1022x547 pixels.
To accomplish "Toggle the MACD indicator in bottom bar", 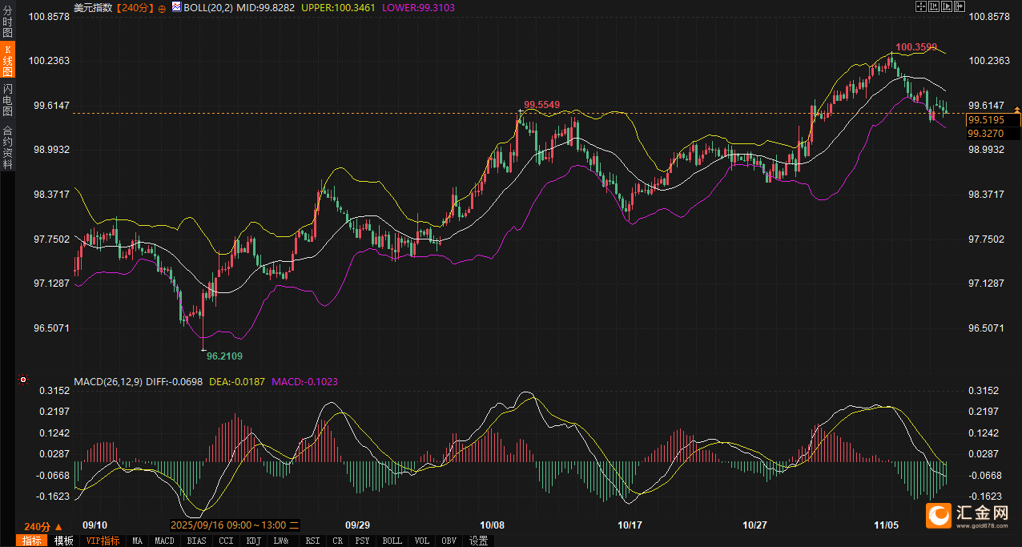I will [164, 541].
